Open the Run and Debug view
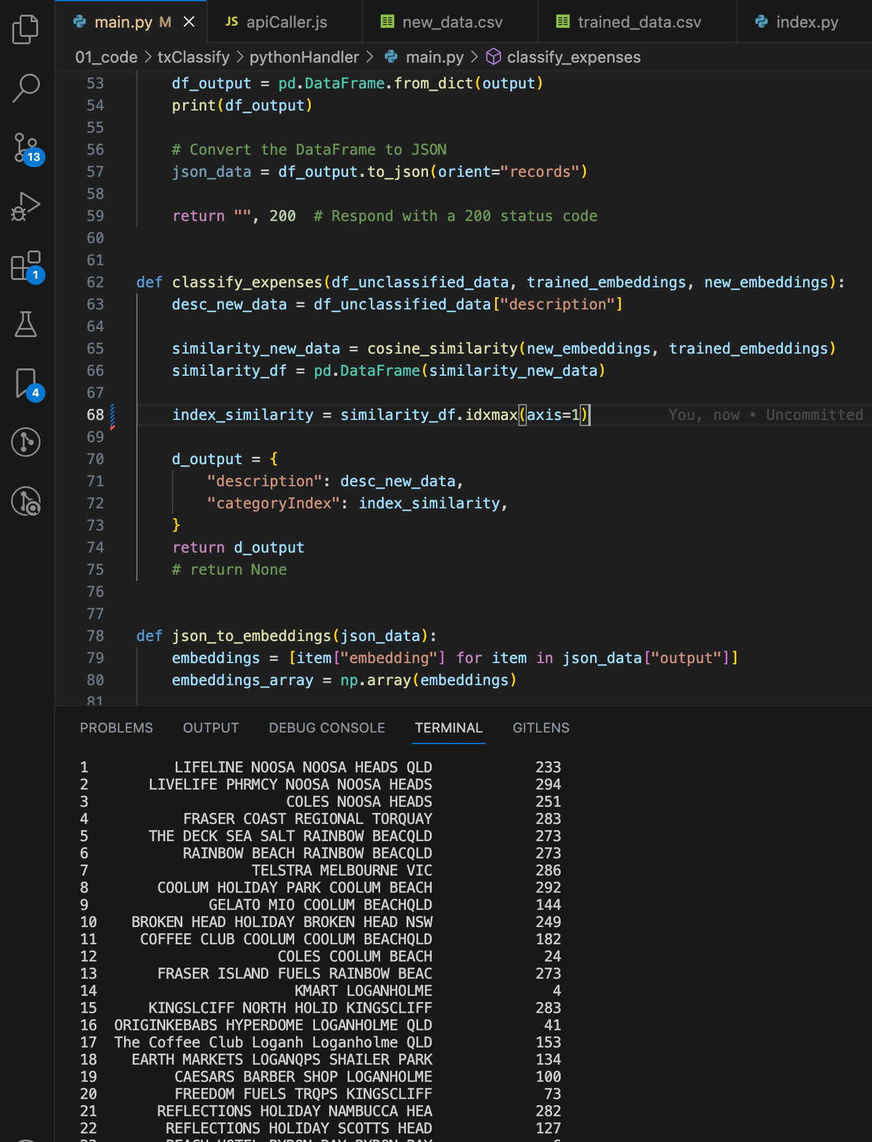The width and height of the screenshot is (872, 1142). tap(26, 206)
